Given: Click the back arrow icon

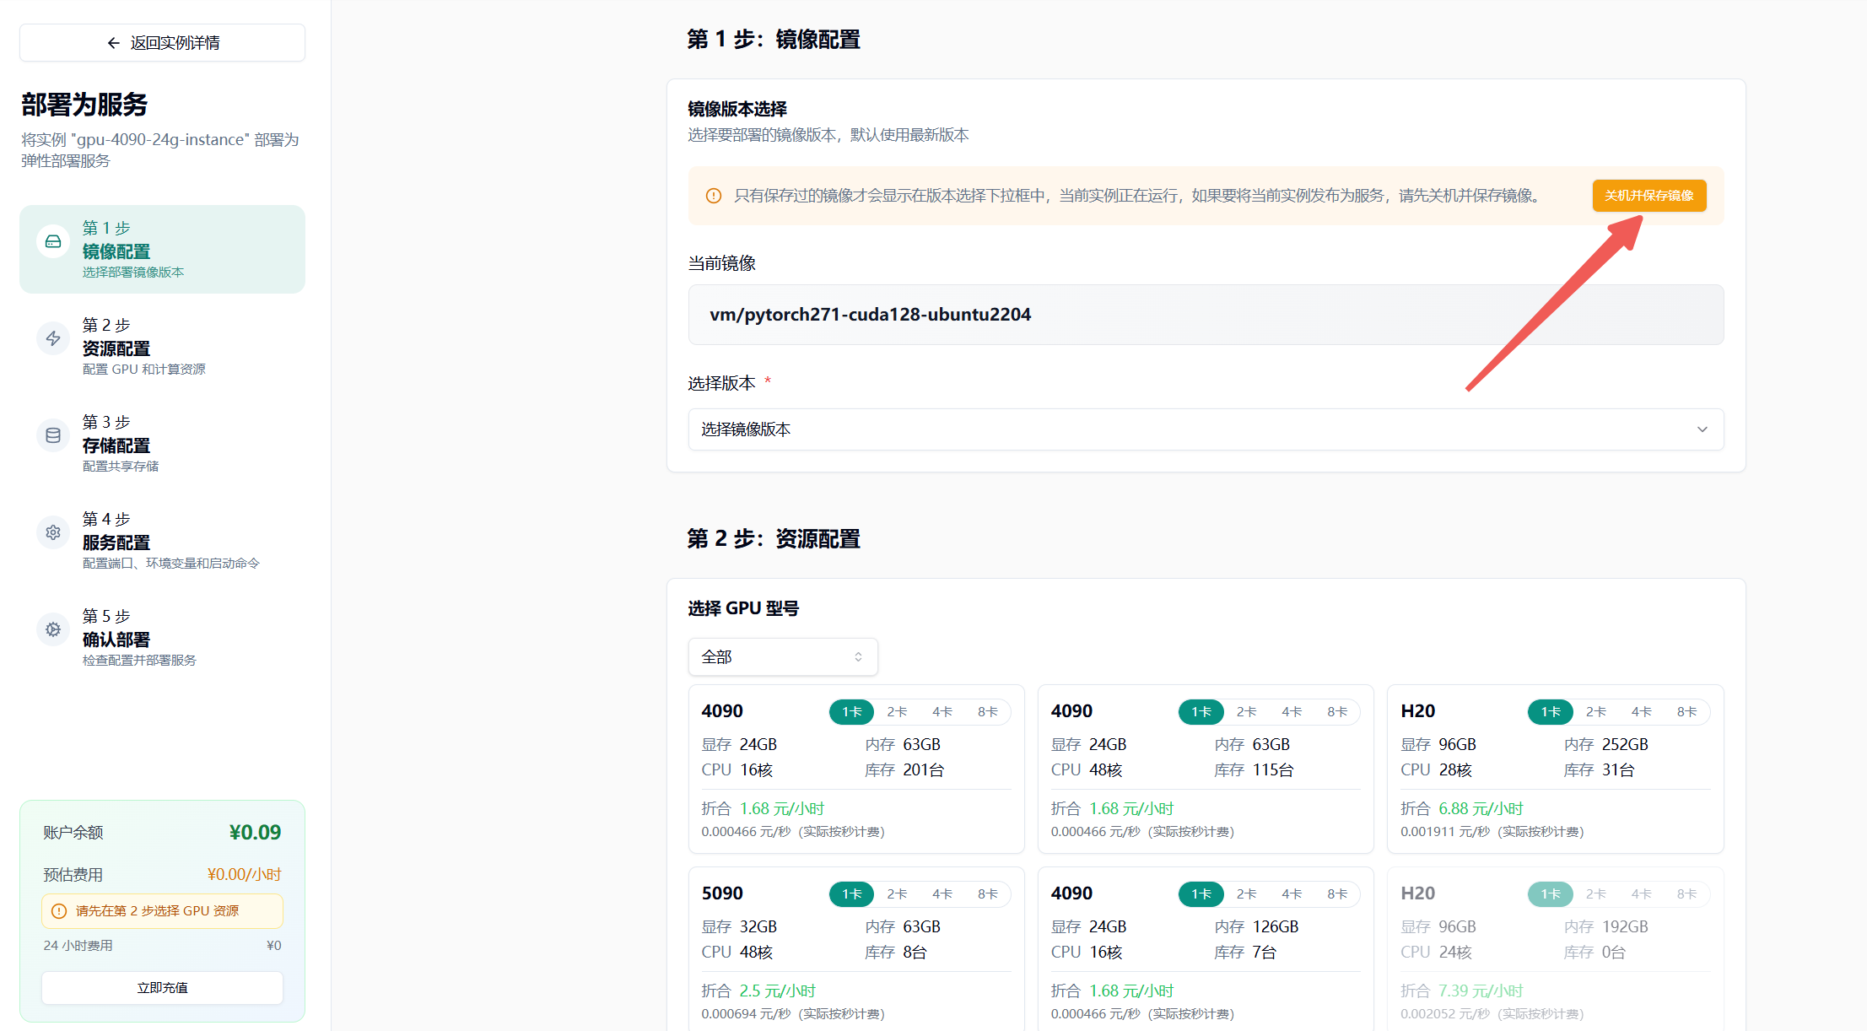Looking at the screenshot, I should pyautogui.click(x=114, y=43).
